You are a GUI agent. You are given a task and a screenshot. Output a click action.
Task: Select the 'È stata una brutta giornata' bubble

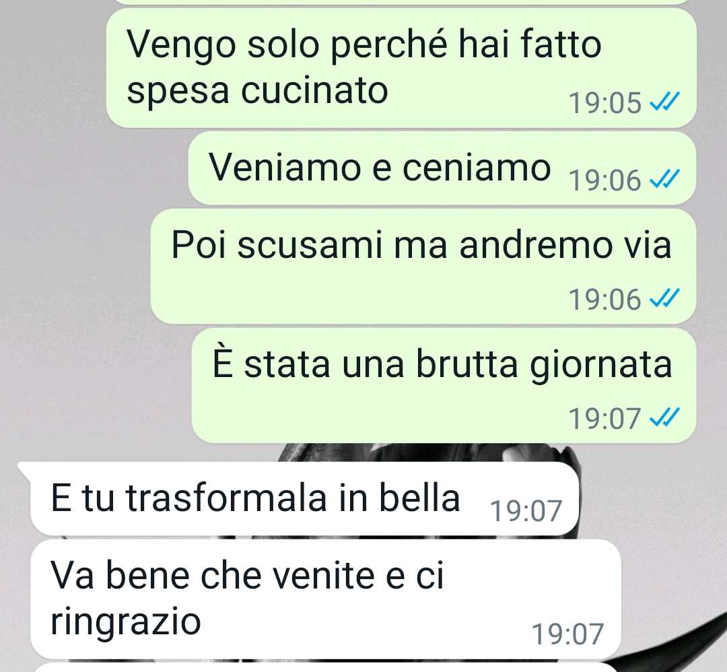(x=444, y=386)
